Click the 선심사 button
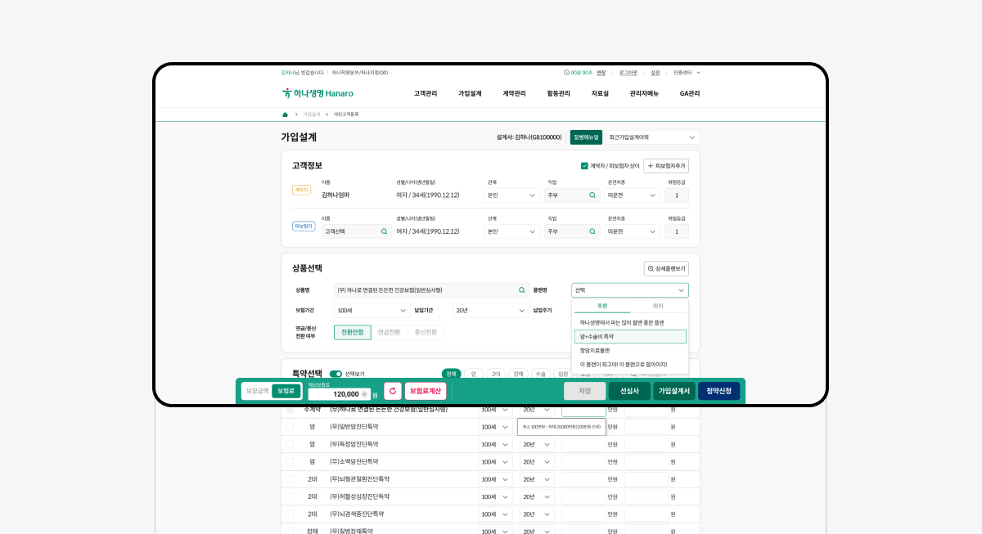The width and height of the screenshot is (982, 534). pyautogui.click(x=629, y=391)
